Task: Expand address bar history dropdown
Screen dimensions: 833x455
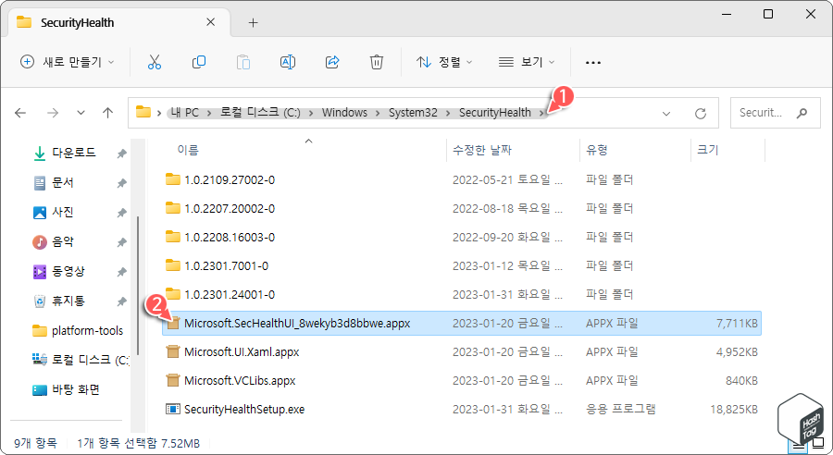Action: pyautogui.click(x=666, y=113)
